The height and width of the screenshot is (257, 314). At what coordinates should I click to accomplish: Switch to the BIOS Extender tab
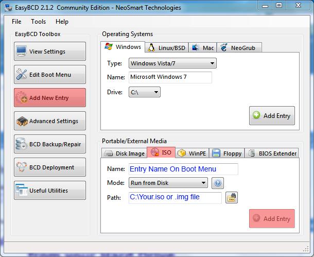pyautogui.click(x=272, y=153)
